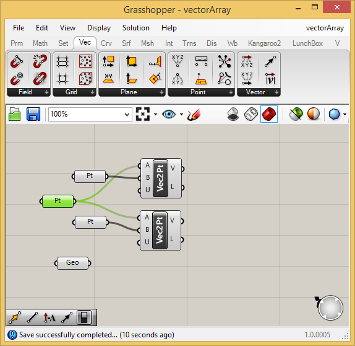Open the File menu
355x346 pixels.
point(19,28)
